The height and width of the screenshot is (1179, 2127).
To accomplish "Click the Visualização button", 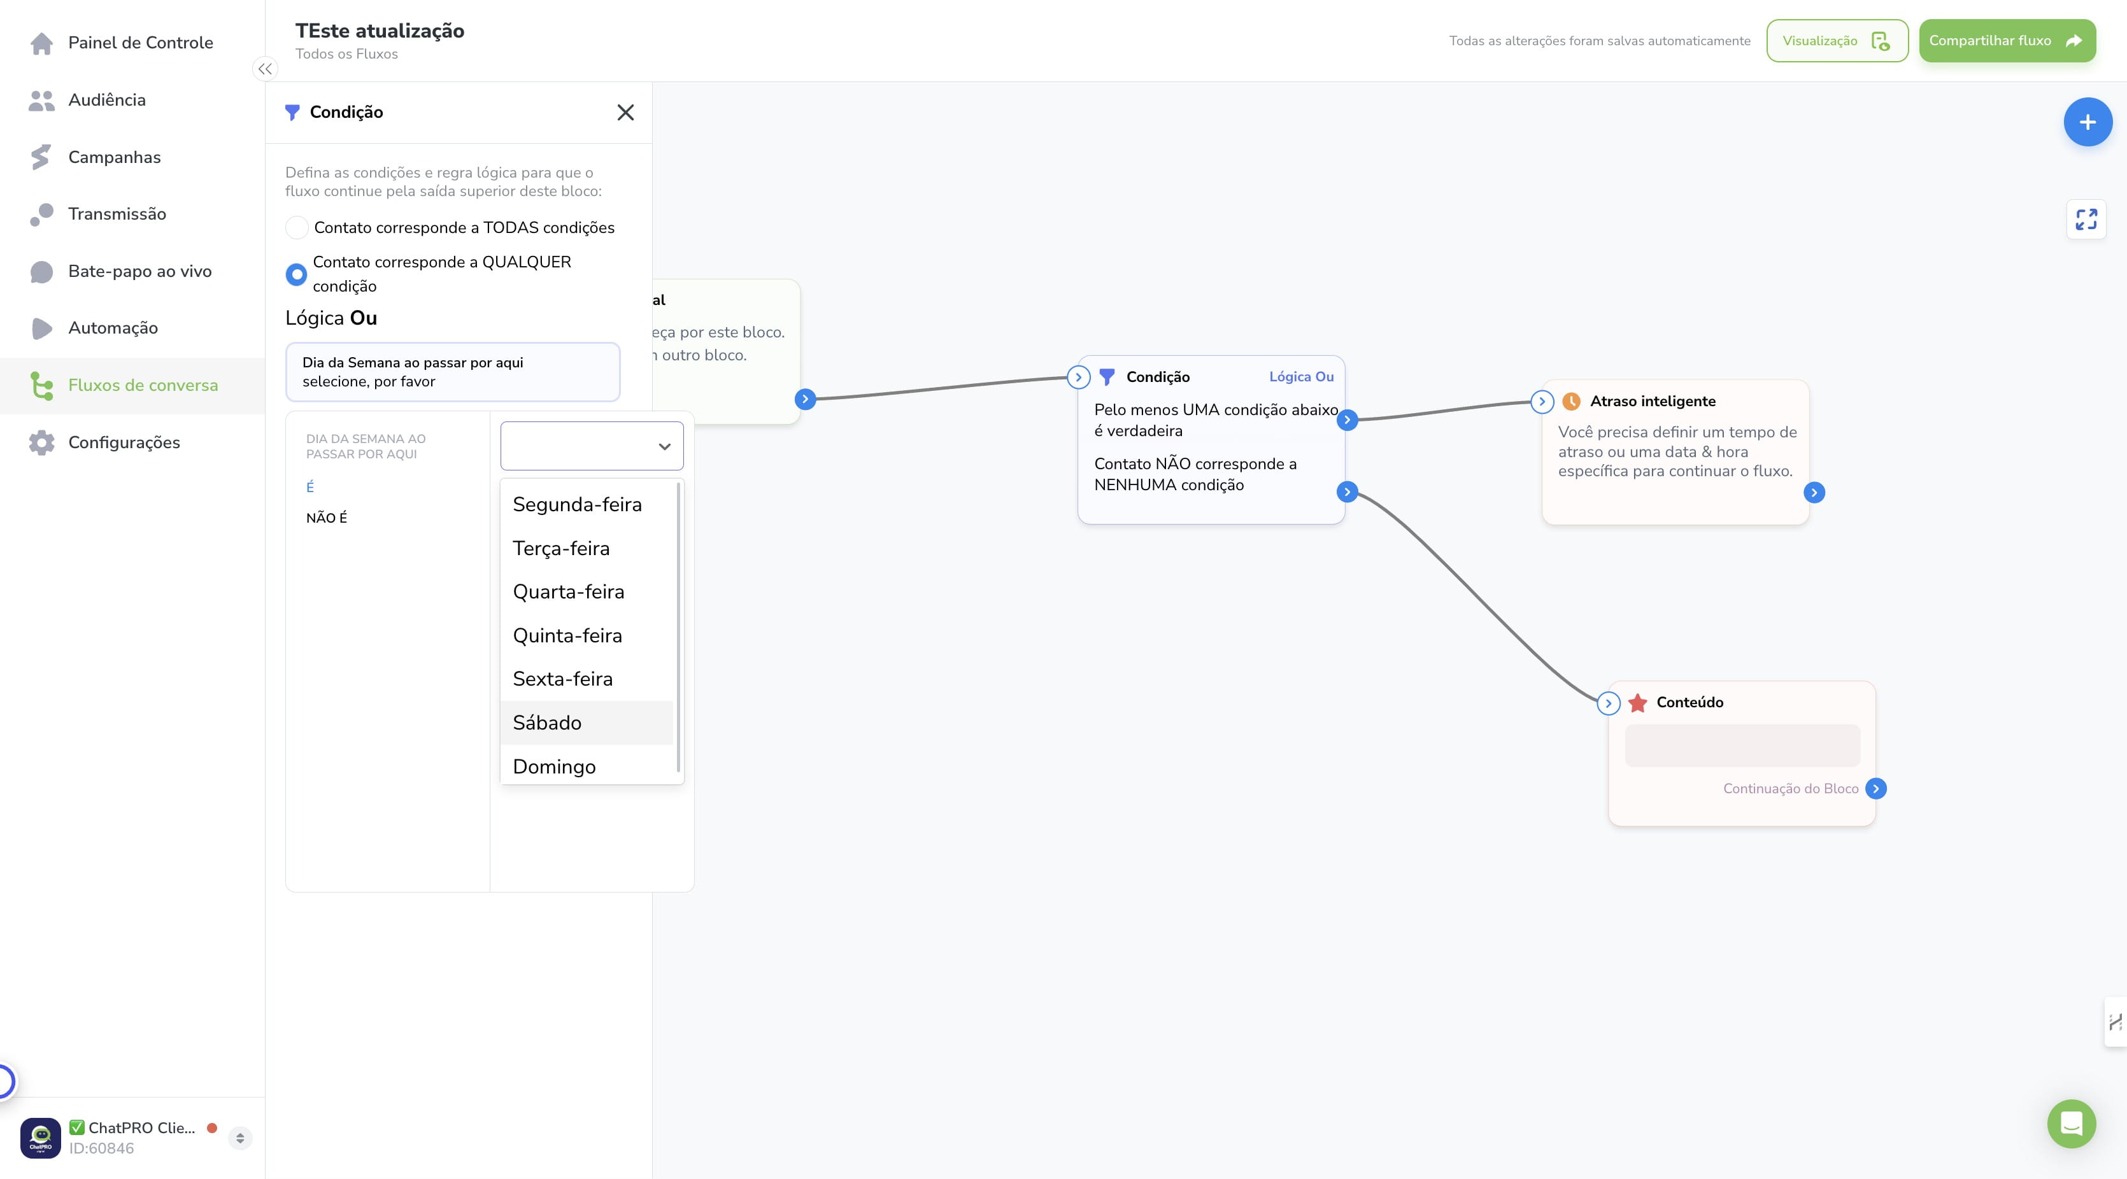I will click(x=1837, y=41).
